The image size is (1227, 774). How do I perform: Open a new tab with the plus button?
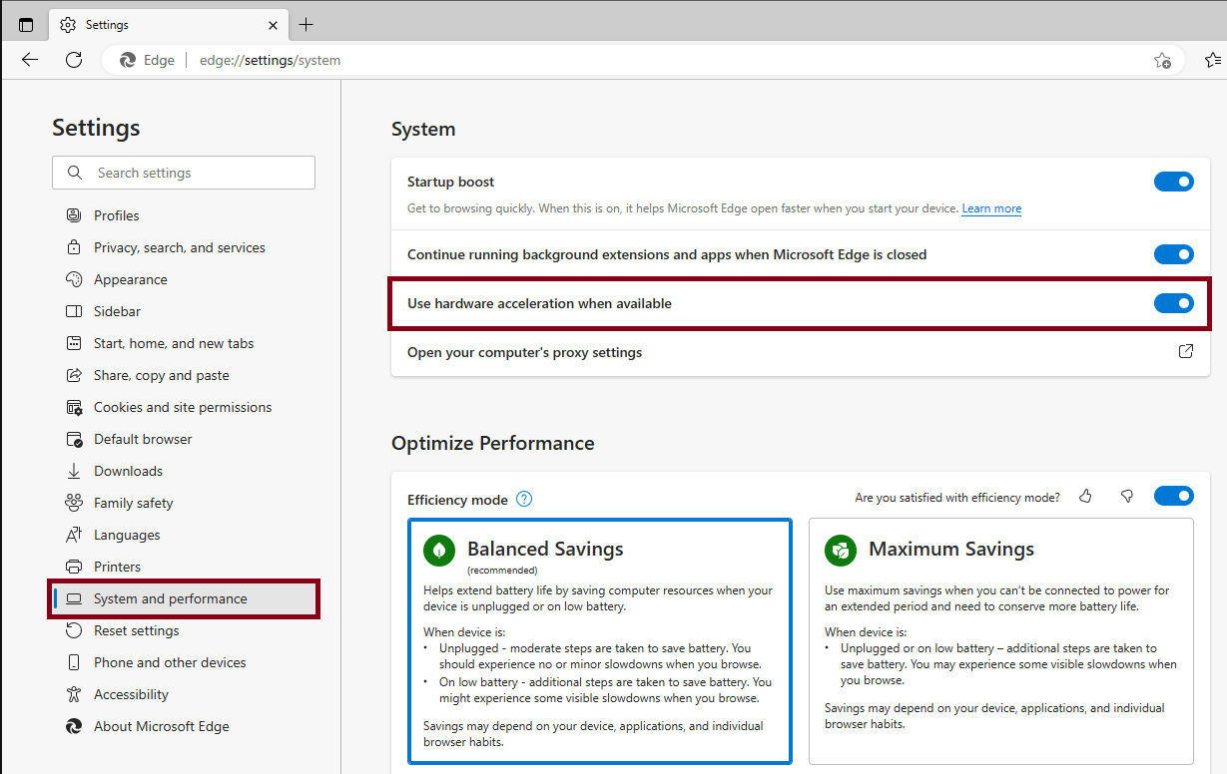coord(306,25)
